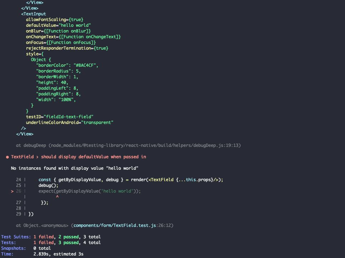Click line number 27

19,203
